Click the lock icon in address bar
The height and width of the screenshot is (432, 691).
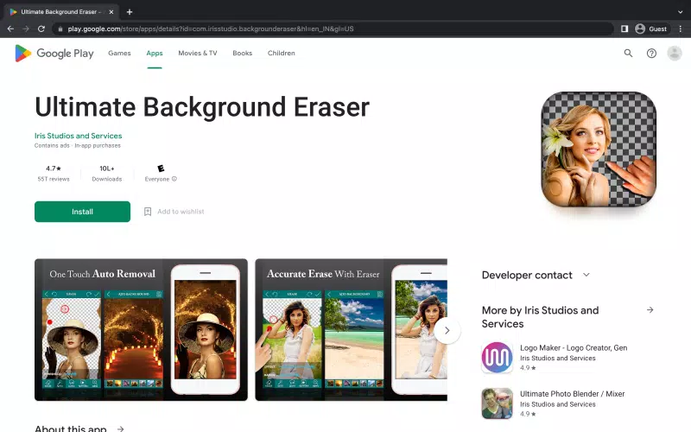pyautogui.click(x=60, y=29)
